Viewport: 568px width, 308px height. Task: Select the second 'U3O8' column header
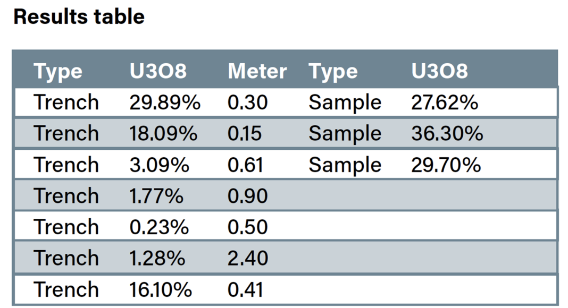coord(439,71)
